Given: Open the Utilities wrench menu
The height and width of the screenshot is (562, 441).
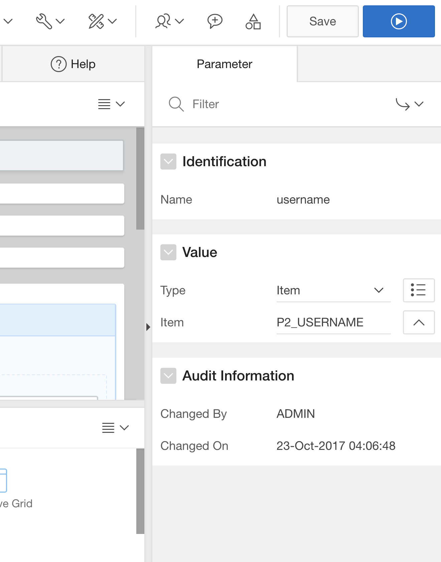Looking at the screenshot, I should 49,21.
